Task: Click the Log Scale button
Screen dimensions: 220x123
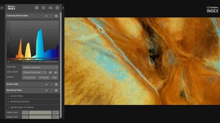Action: (x=29, y=78)
